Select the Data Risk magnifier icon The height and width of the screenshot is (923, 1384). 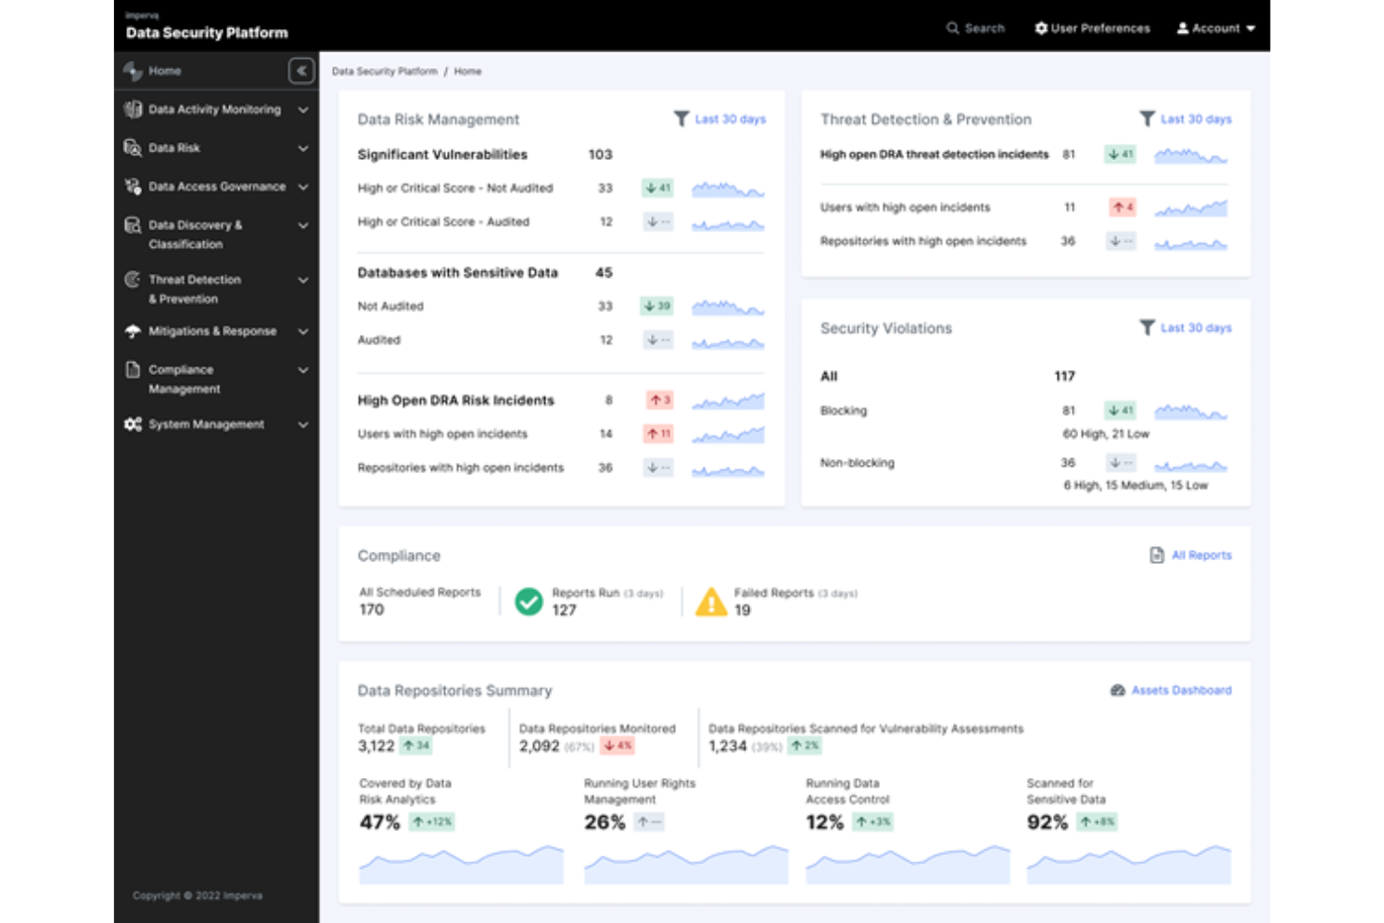tap(131, 148)
